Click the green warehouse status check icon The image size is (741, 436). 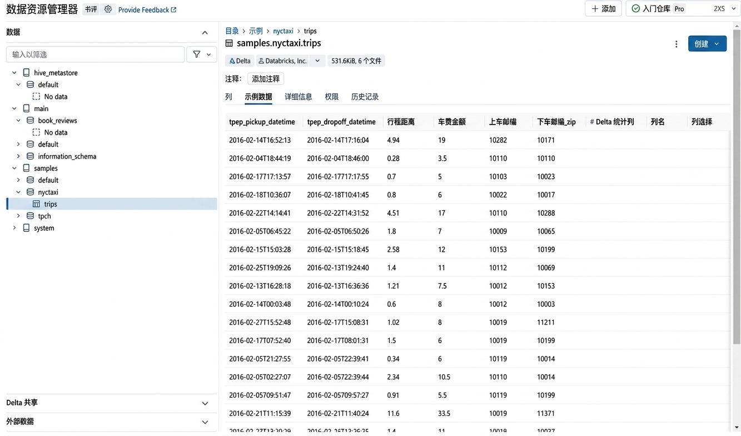[635, 9]
